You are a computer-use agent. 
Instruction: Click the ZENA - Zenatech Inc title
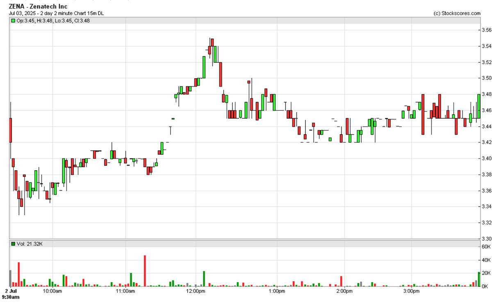pos(38,7)
